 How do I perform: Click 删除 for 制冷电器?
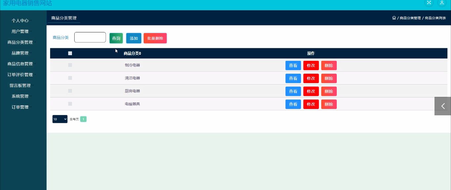point(329,65)
